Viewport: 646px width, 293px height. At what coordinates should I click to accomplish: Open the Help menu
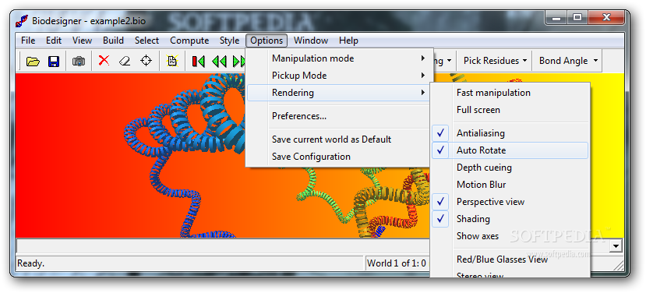tap(348, 41)
